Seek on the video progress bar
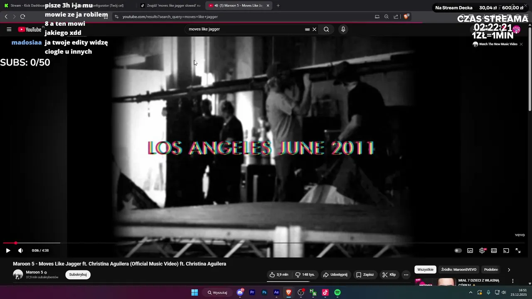Viewport: 532px width, 299px height. (264, 243)
